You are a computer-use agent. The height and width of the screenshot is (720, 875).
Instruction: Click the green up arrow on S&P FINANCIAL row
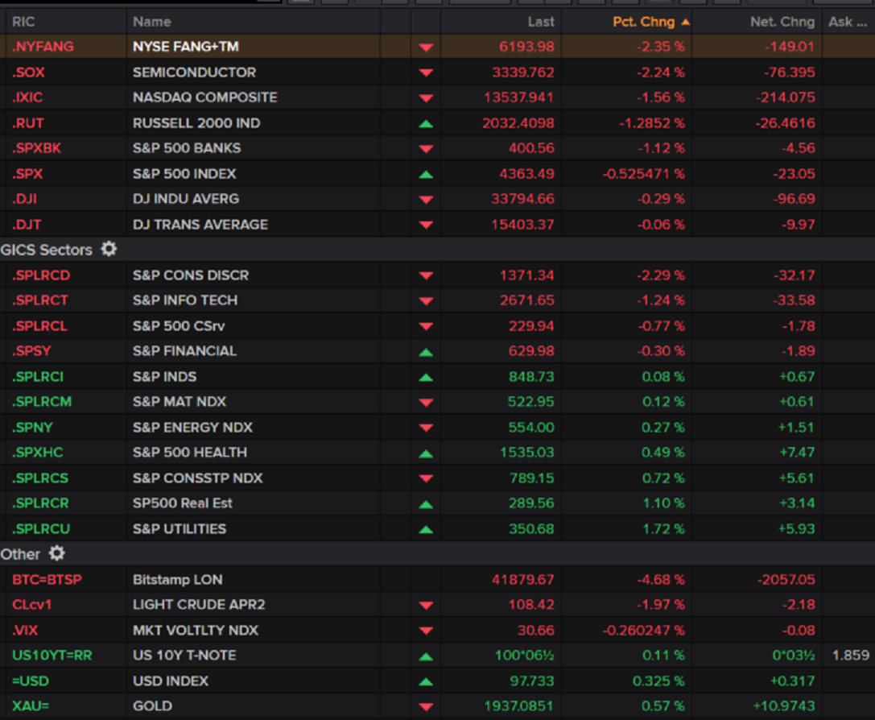tap(427, 350)
